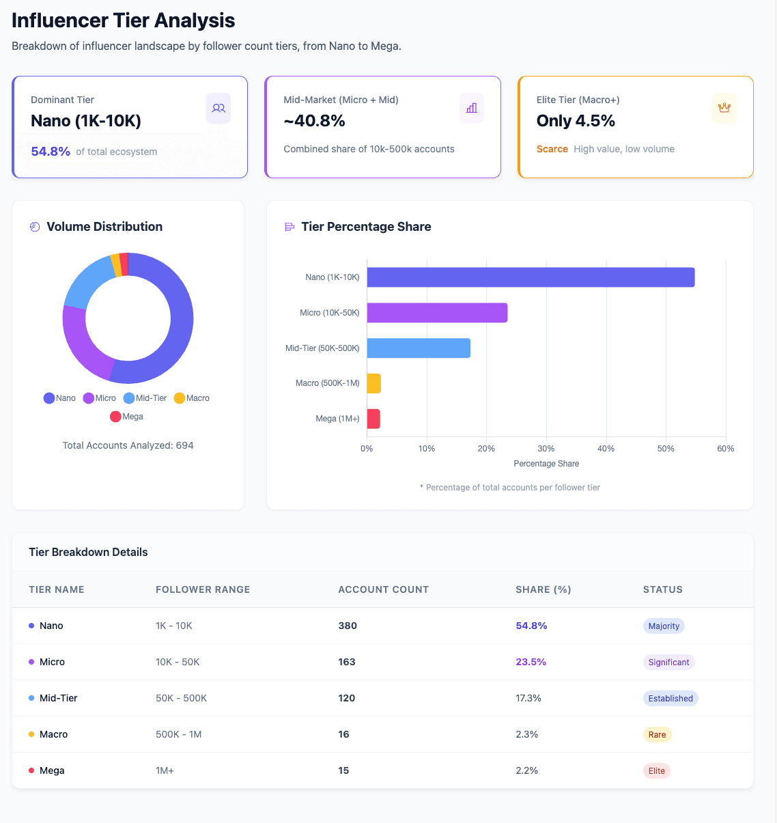Click the Majority status badge
The height and width of the screenshot is (823, 777).
click(x=664, y=626)
